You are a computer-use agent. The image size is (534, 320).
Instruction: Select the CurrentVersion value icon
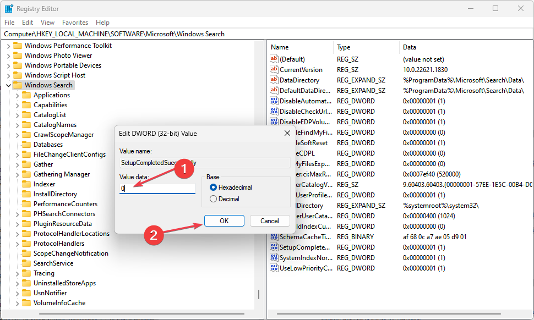click(x=274, y=69)
